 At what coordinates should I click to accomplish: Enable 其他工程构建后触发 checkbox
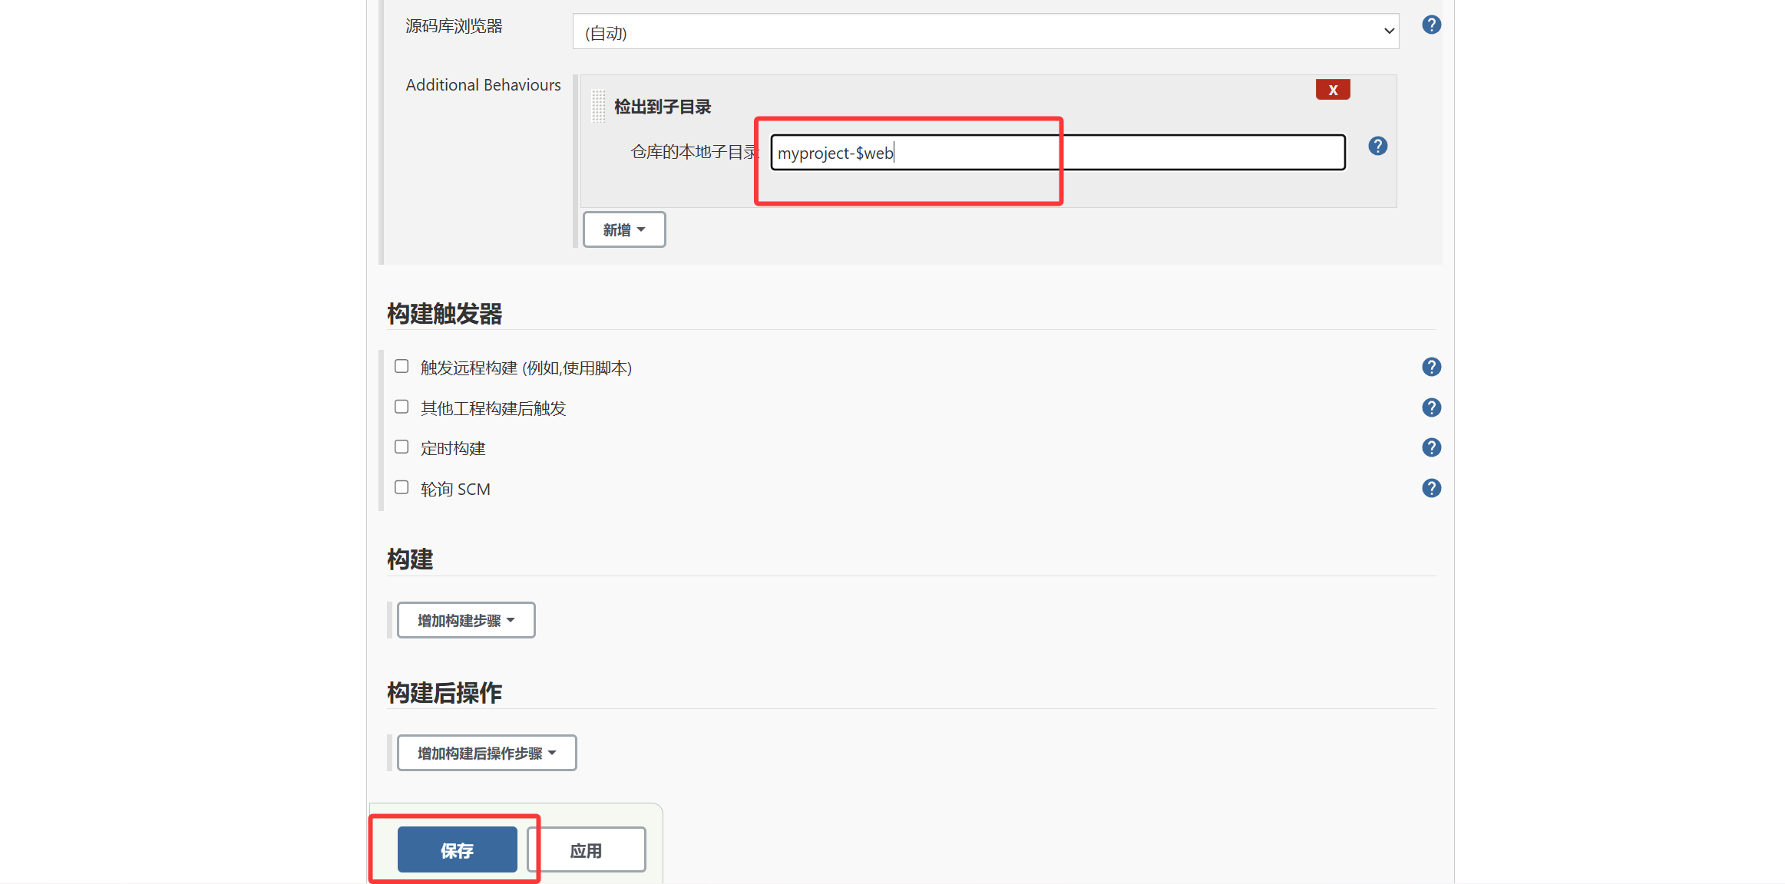pyautogui.click(x=402, y=407)
